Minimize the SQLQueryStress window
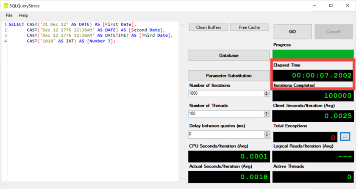Viewport: 356px width, 189px height. pos(314,5)
